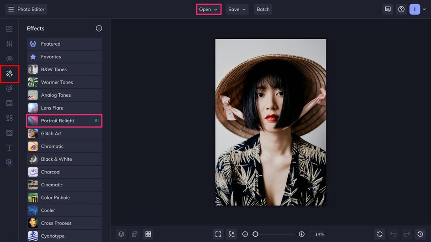This screenshot has width=431, height=242.
Task: Expand the account dropdown chevron
Action: point(425,9)
